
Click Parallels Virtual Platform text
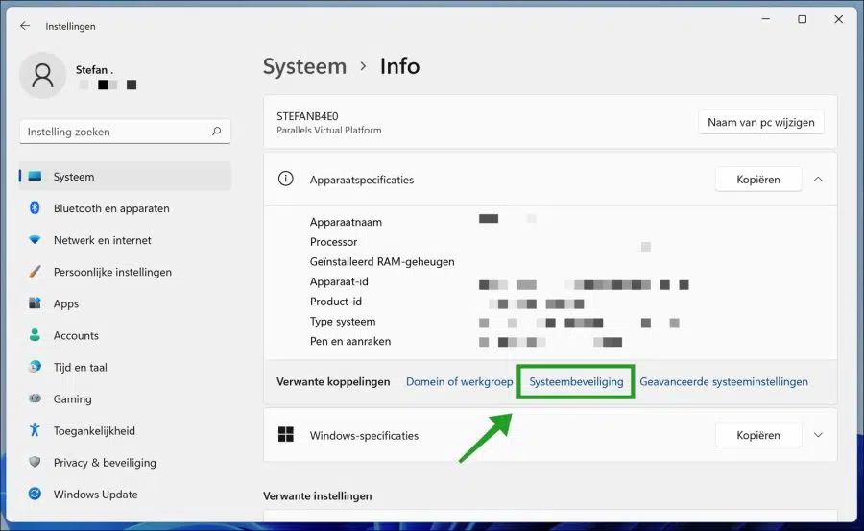coord(329,131)
